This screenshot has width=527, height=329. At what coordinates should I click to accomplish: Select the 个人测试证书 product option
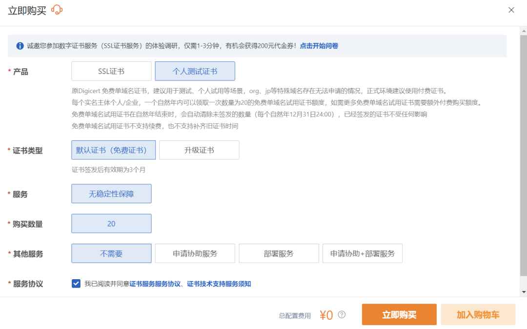tap(195, 71)
